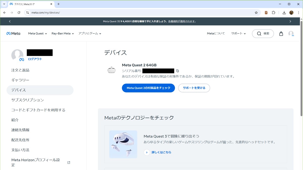The image size is (303, 170).
Task: Click the browser back arrow
Action: pyautogui.click(x=5, y=12)
